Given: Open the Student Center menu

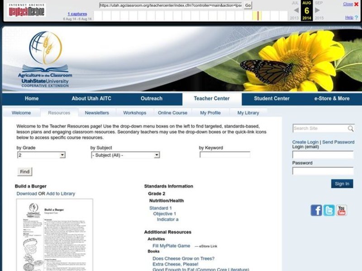Looking at the screenshot, I should pyautogui.click(x=271, y=98).
